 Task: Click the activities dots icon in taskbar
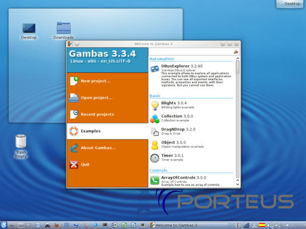(x=12, y=225)
